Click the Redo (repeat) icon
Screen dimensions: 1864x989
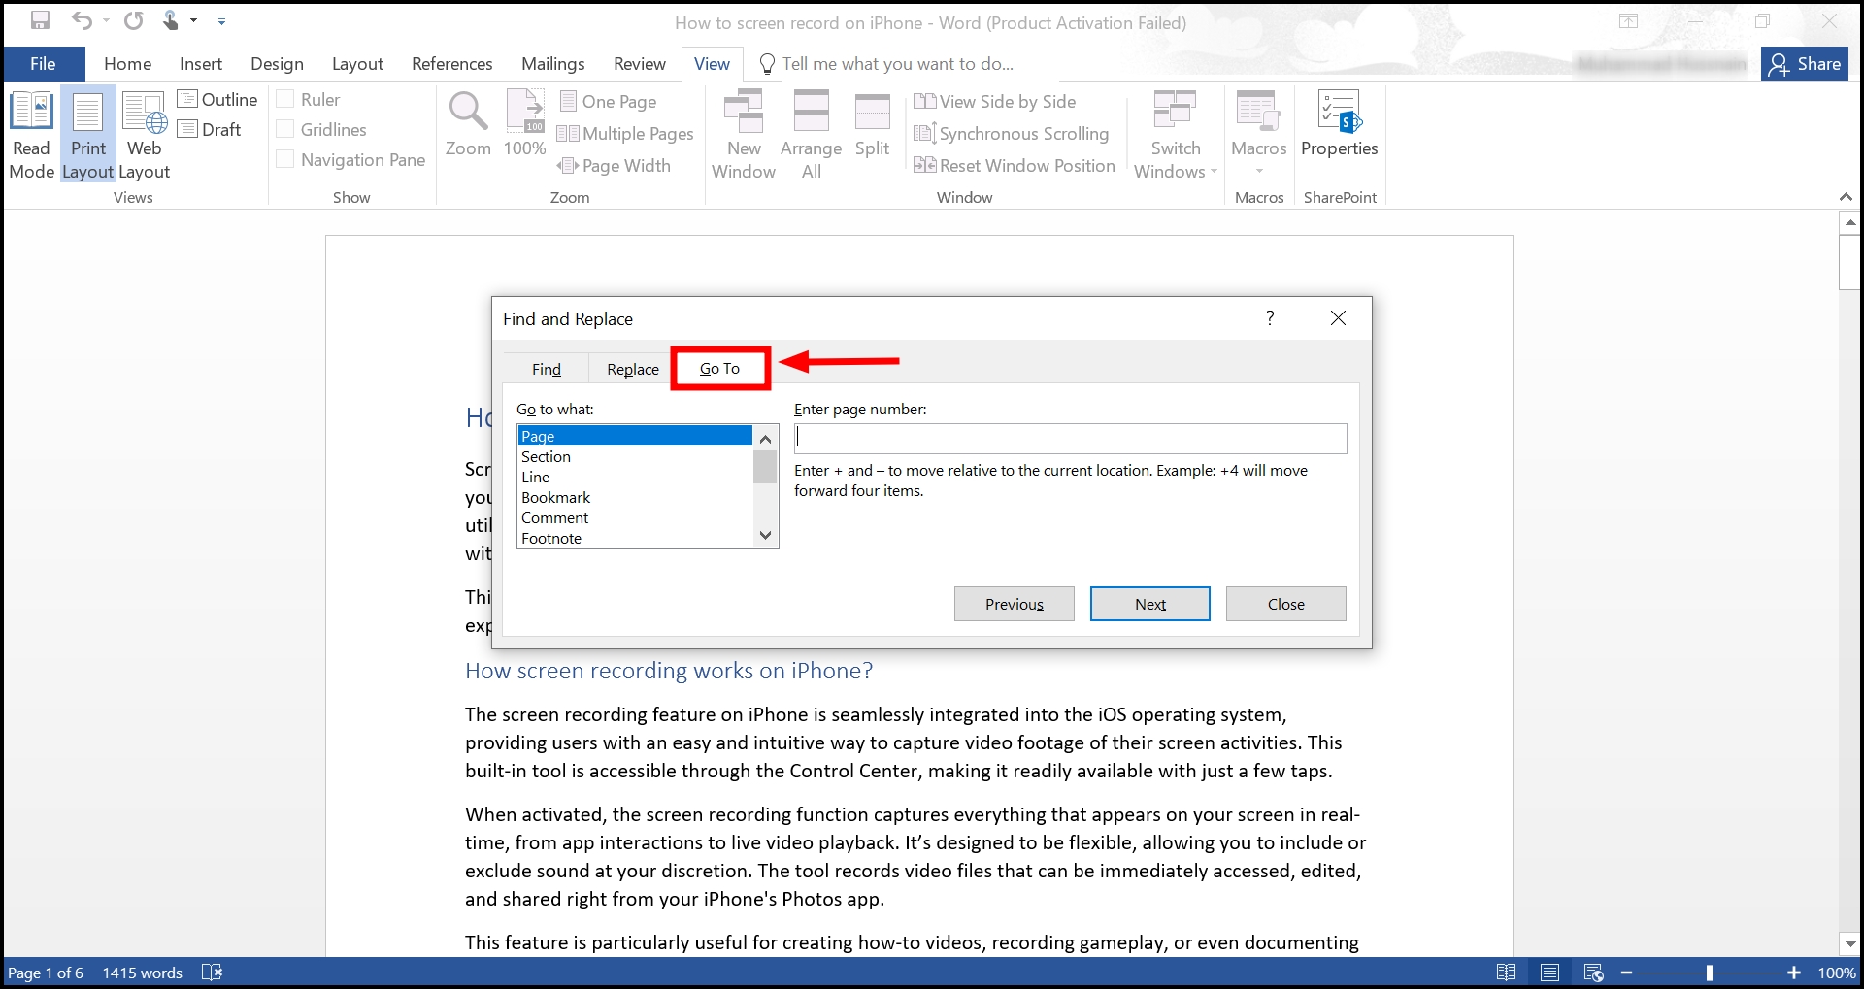click(134, 20)
